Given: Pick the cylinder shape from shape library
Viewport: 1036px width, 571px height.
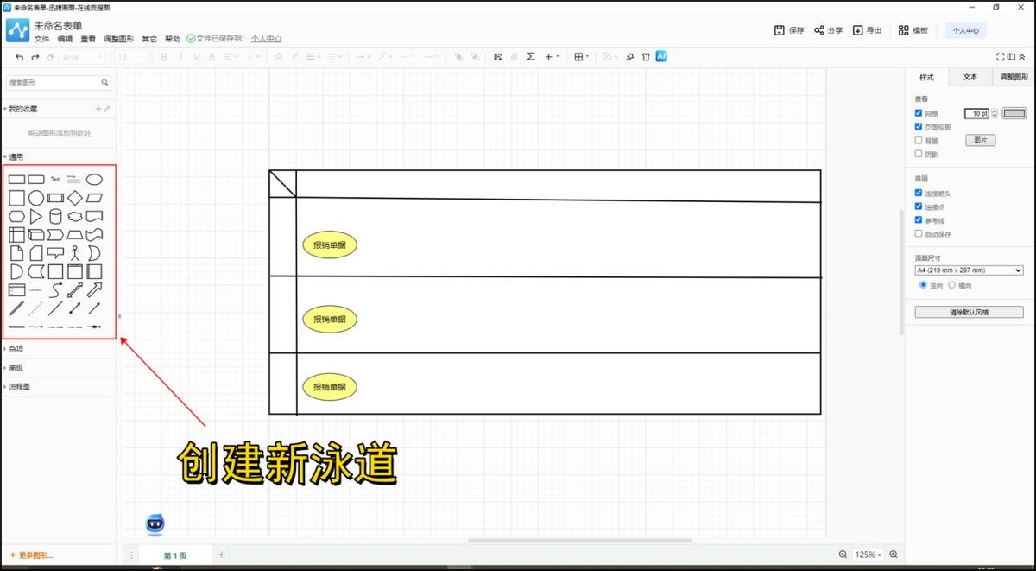Looking at the screenshot, I should (x=55, y=216).
